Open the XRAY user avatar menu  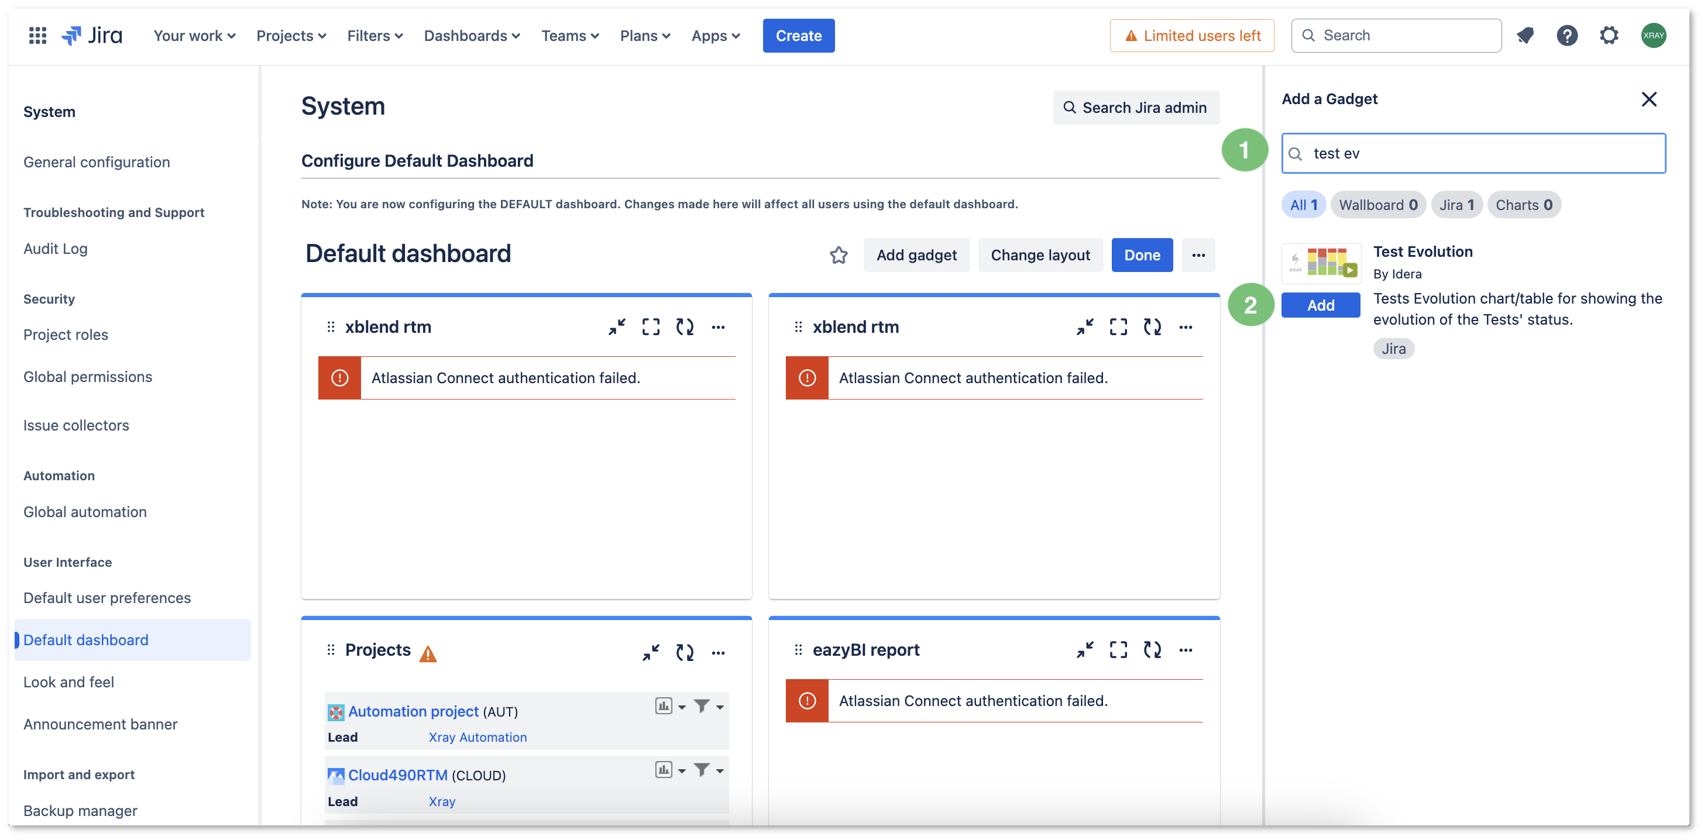coord(1654,36)
